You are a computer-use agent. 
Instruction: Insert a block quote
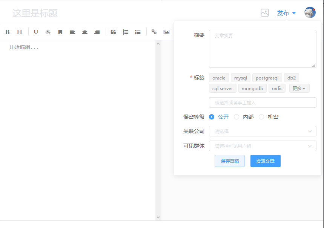pos(113,32)
